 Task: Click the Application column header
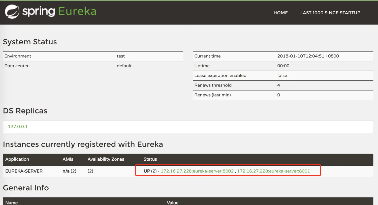[17, 159]
